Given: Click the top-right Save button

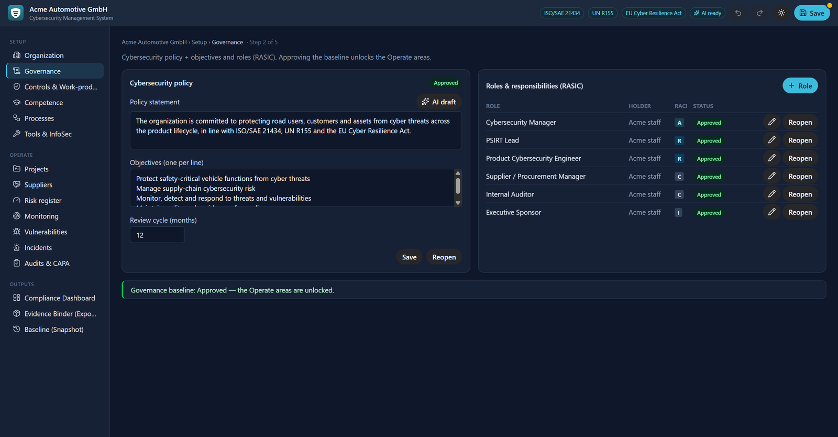Looking at the screenshot, I should pos(812,13).
